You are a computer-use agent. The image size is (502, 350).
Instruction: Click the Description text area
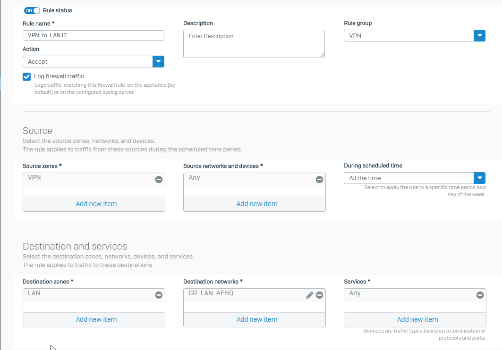254,44
